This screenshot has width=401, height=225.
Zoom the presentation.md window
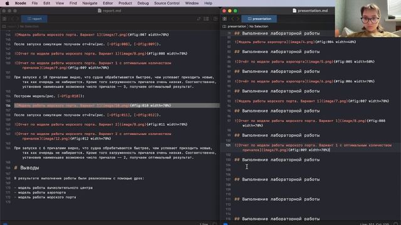[236, 11]
